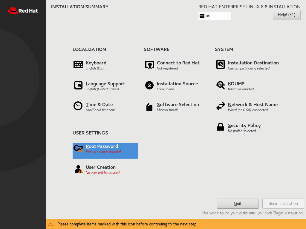Click the Installation Source disc icon
306x229 pixels.
149,85
